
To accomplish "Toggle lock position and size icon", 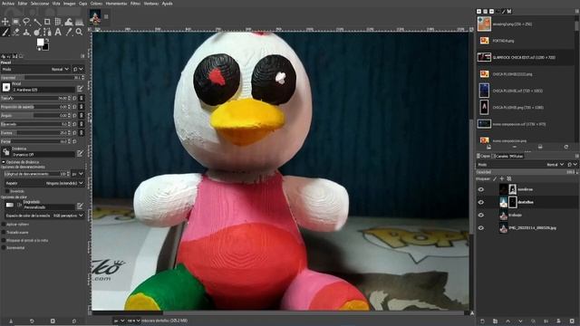I will point(502,179).
